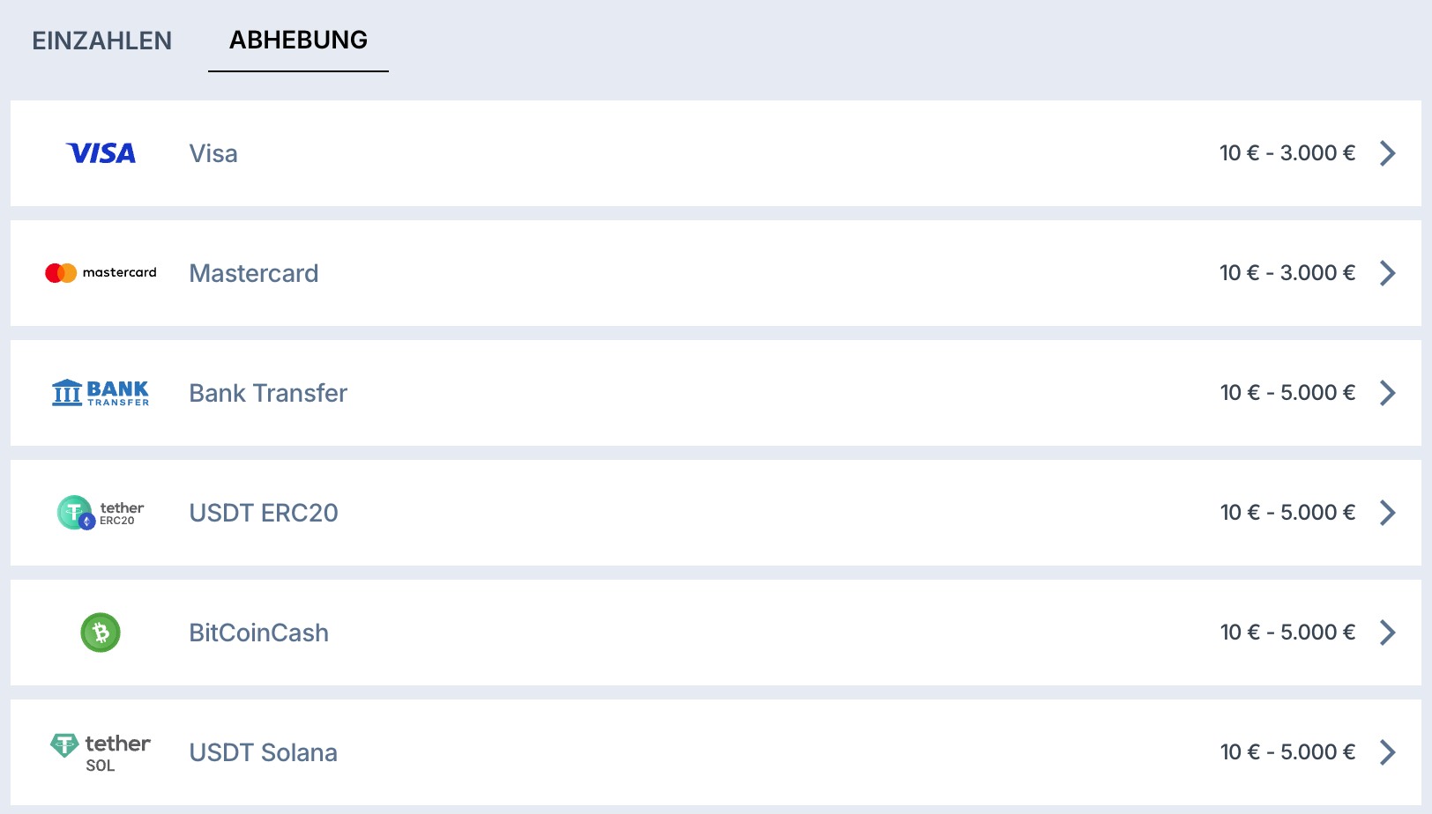Select the Bank Transfer method label
The width and height of the screenshot is (1432, 814).
click(268, 393)
